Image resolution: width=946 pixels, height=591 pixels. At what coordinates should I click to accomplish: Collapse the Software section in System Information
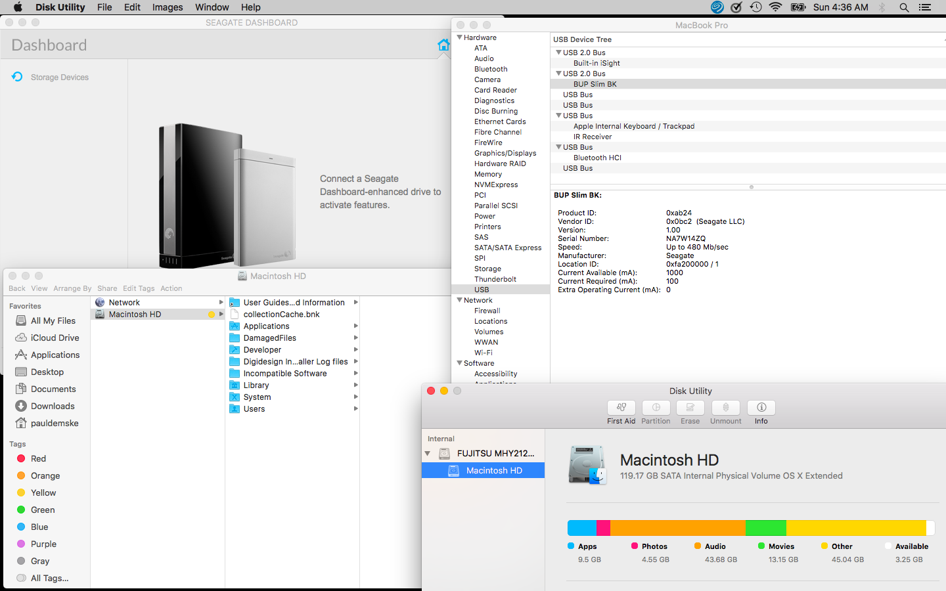coord(460,363)
